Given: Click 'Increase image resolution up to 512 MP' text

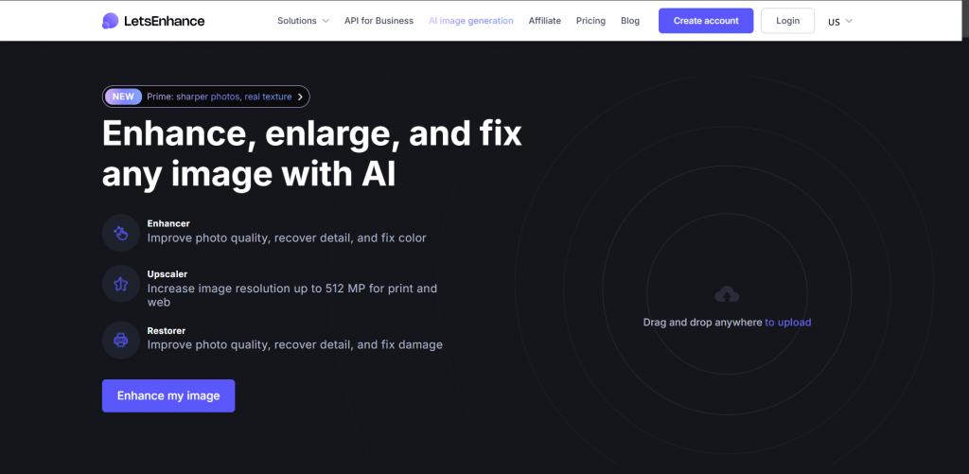Looking at the screenshot, I should tap(256, 288).
